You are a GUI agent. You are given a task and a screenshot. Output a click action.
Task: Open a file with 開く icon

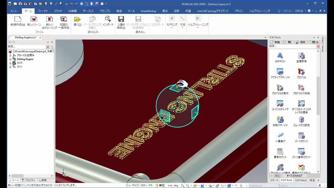click(x=77, y=19)
